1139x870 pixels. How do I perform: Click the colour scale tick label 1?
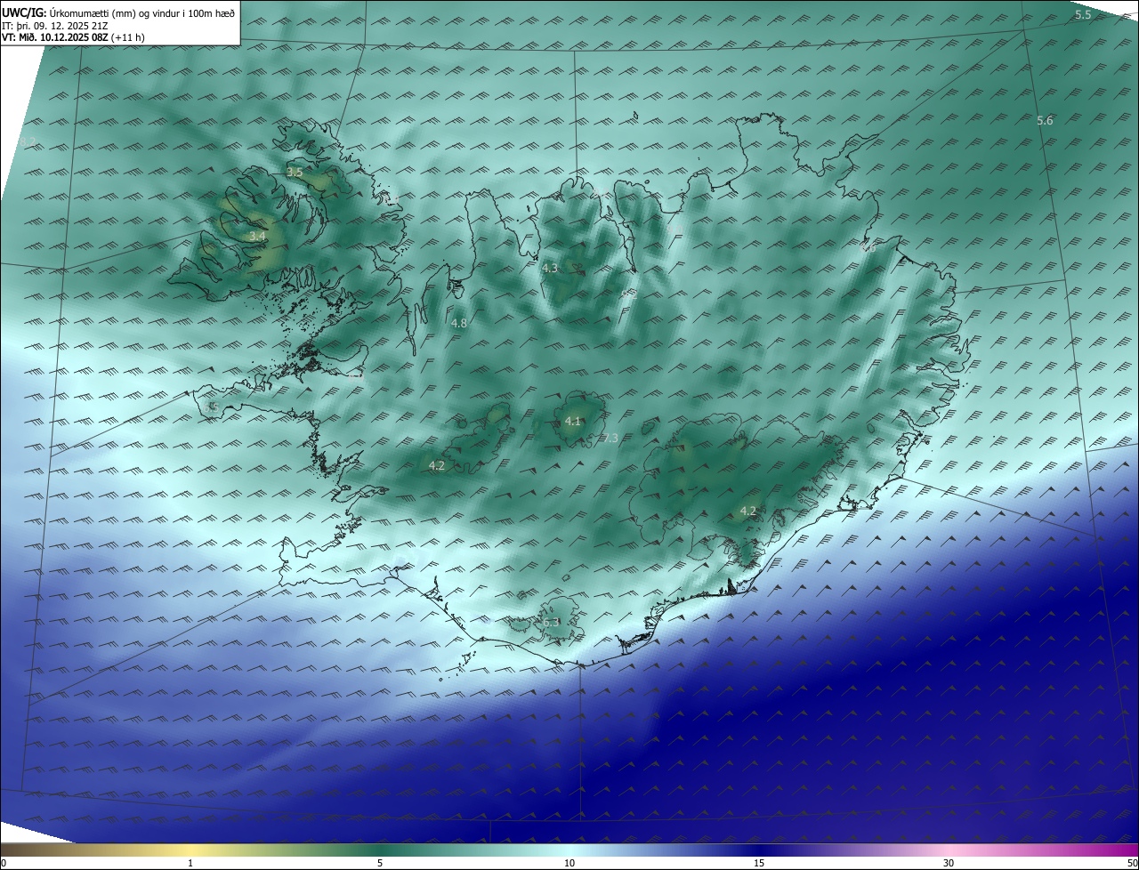pos(191,863)
